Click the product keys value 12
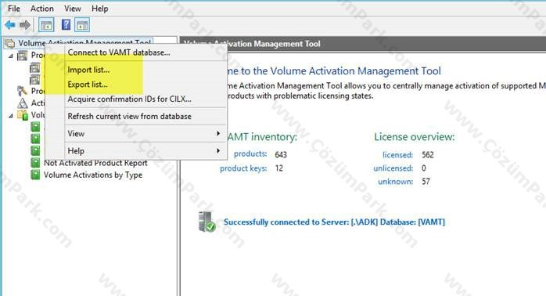 click(x=279, y=168)
